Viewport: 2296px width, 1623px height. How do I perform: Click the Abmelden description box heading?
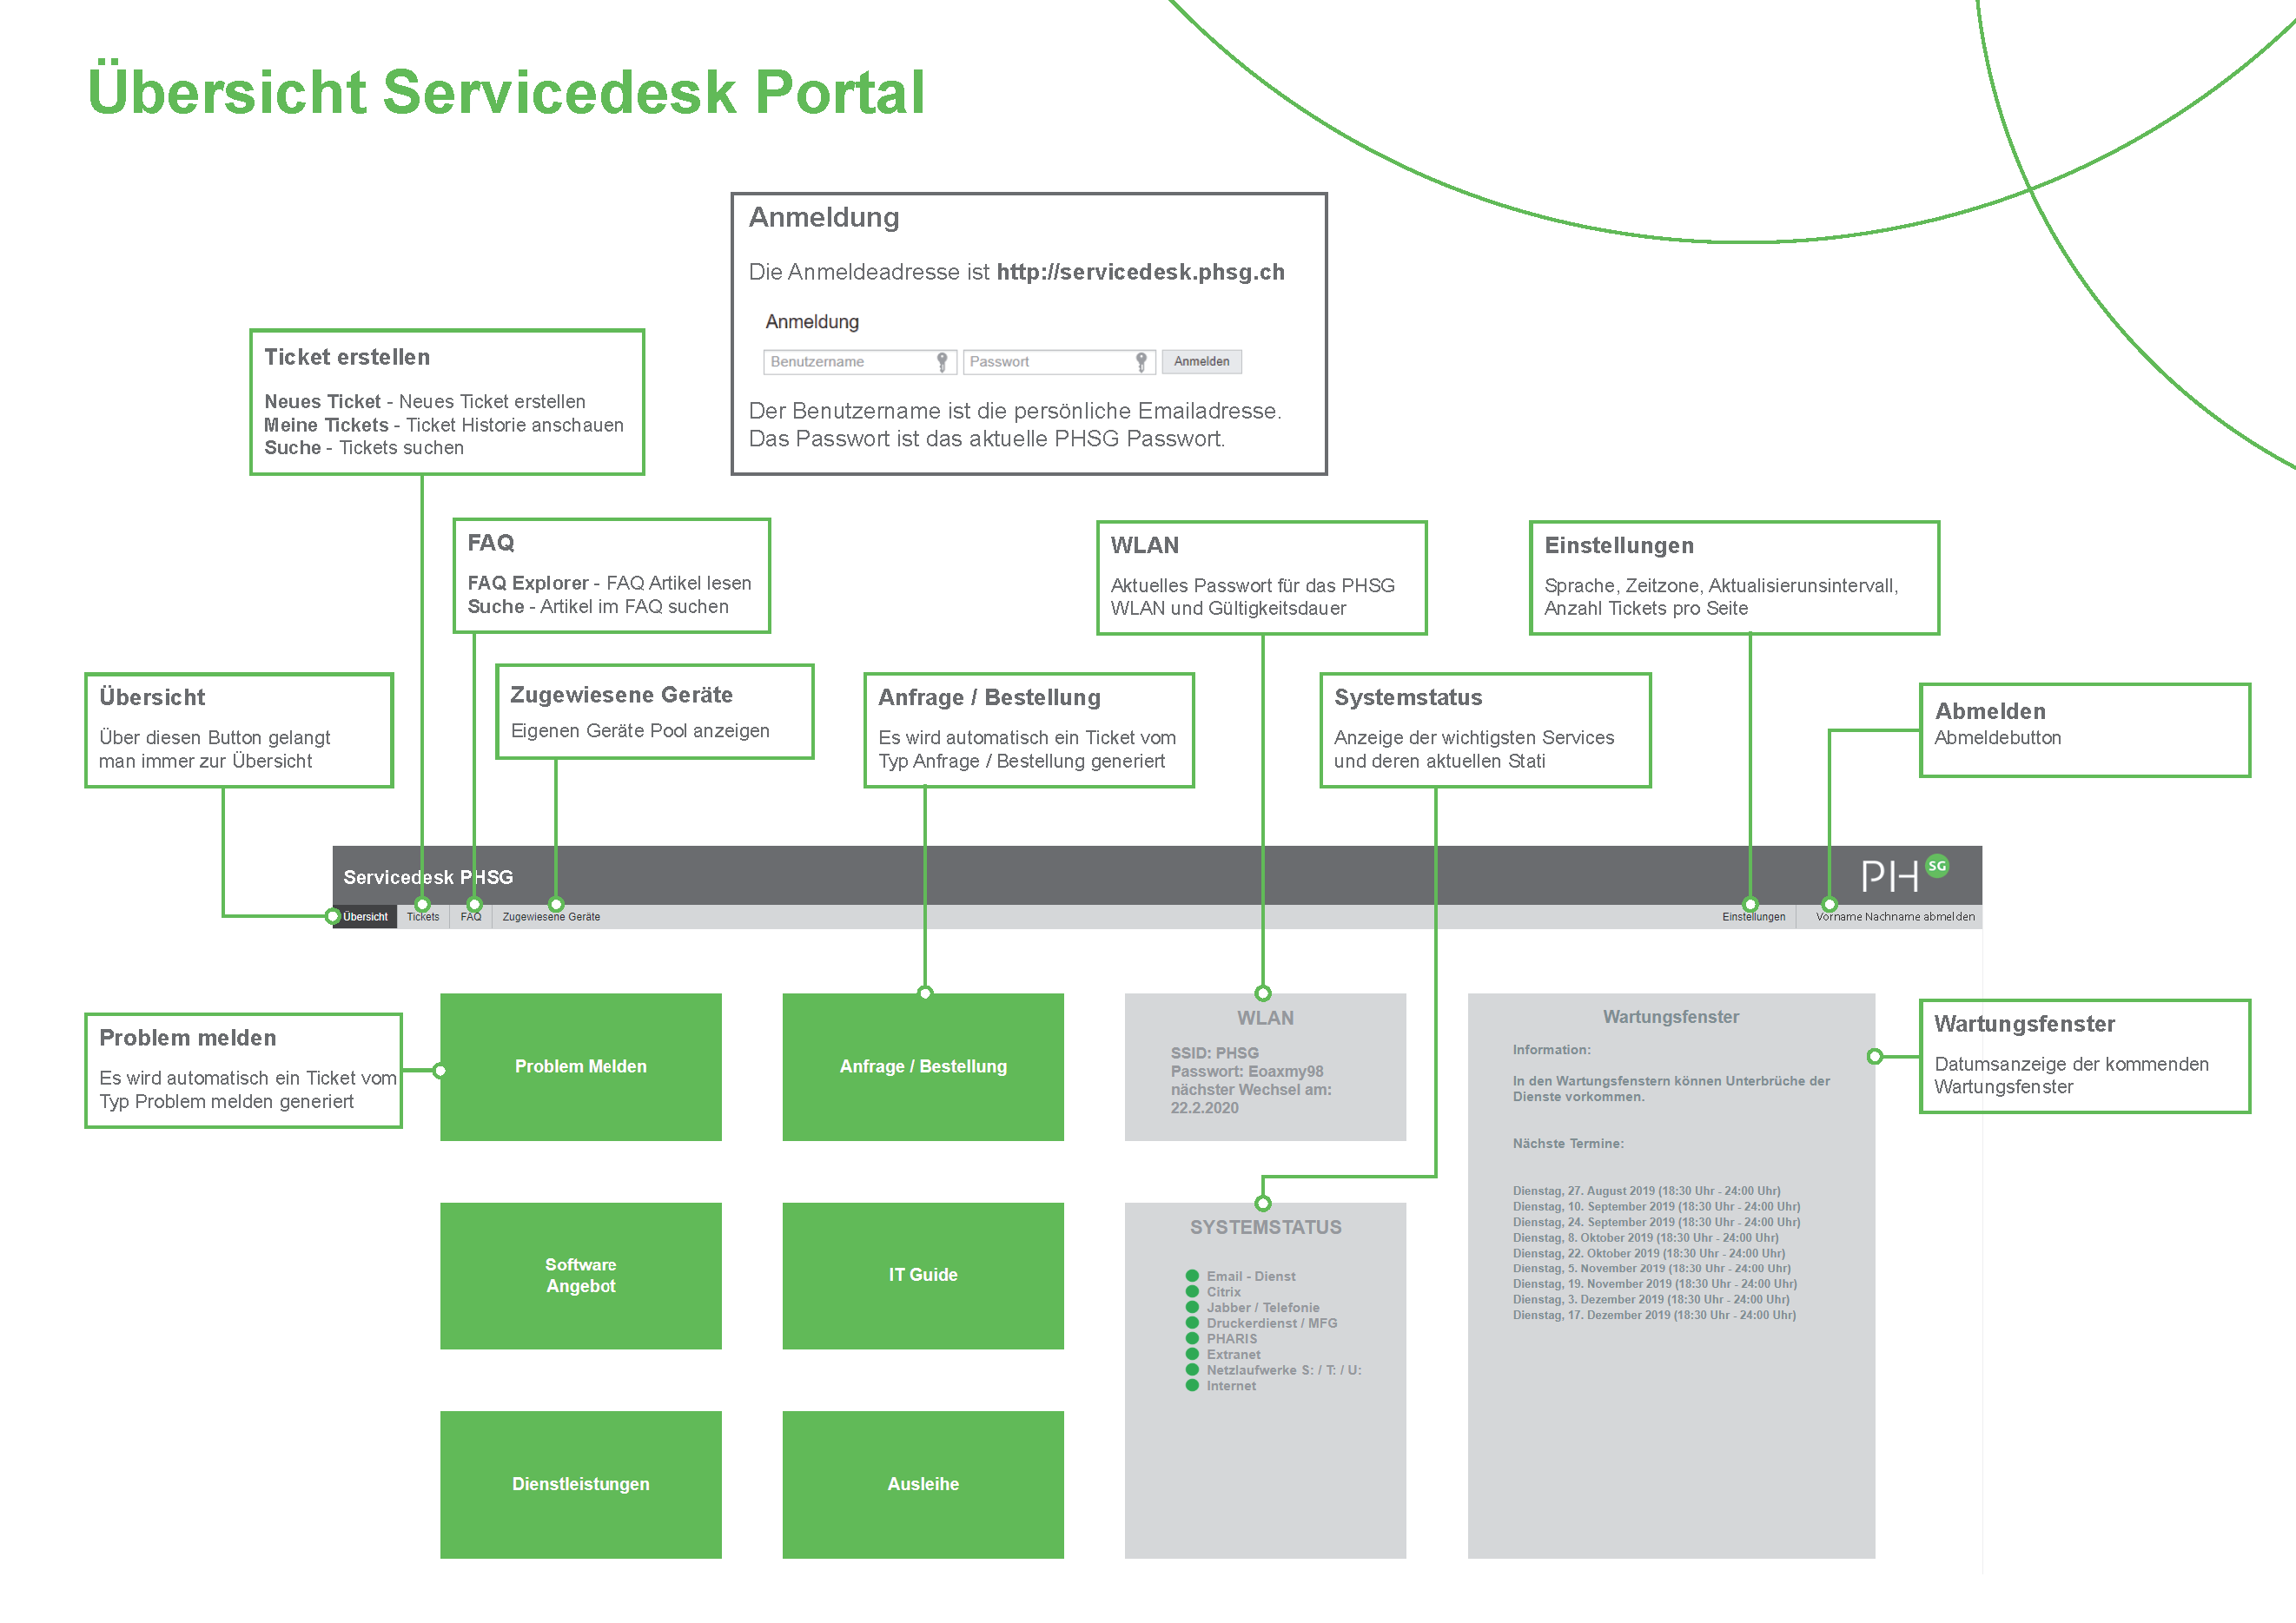click(x=1990, y=711)
